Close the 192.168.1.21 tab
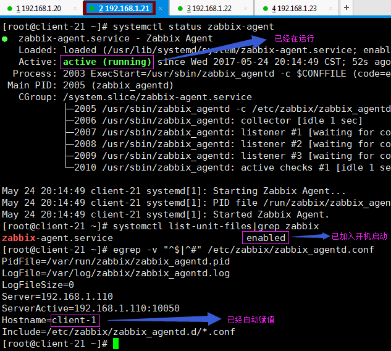The height and width of the screenshot is (351, 391). click(x=161, y=9)
